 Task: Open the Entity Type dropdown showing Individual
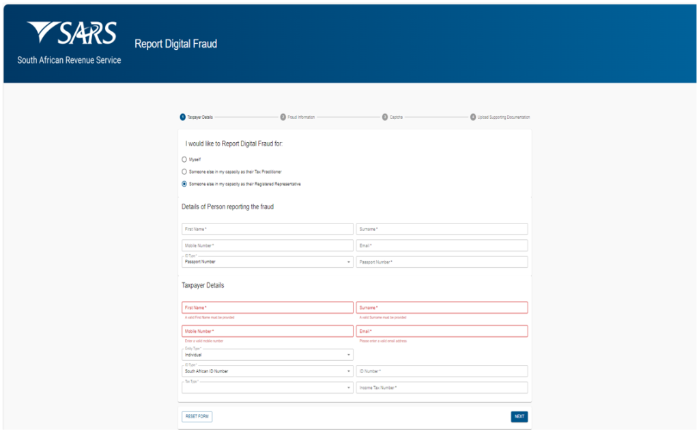click(267, 355)
